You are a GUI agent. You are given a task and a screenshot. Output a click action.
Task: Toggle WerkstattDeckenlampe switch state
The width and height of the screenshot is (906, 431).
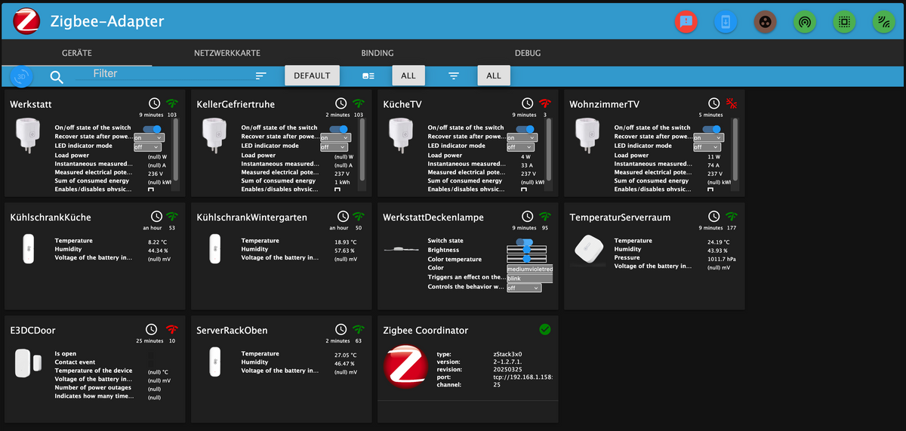[525, 242]
